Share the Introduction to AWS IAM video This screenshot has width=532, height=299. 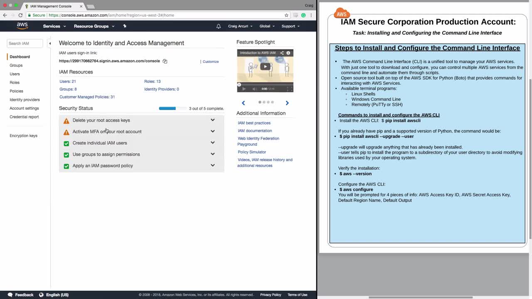(282, 53)
